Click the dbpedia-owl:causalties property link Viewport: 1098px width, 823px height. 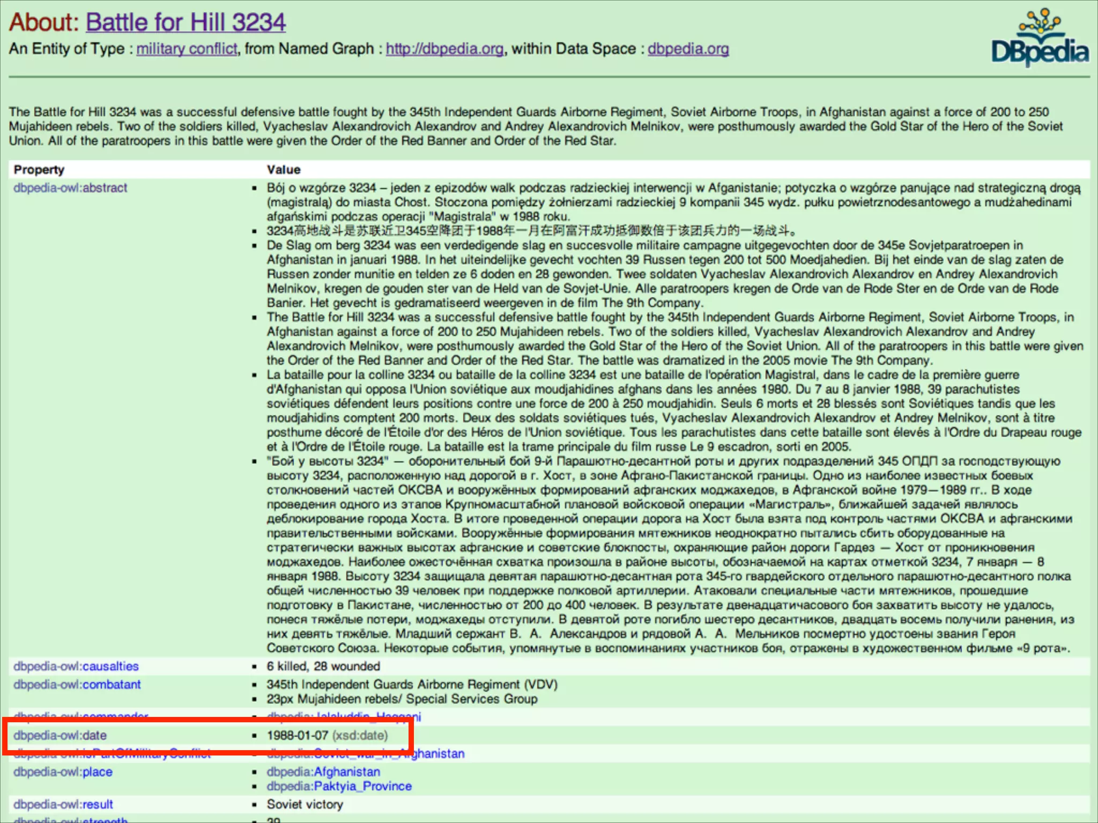point(76,666)
